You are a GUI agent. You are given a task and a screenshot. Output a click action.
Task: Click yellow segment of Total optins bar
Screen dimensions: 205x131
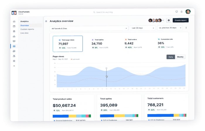coord(119,116)
